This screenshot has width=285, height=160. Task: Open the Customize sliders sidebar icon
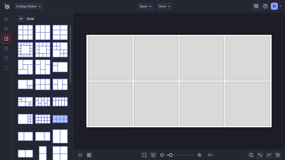click(x=6, y=29)
